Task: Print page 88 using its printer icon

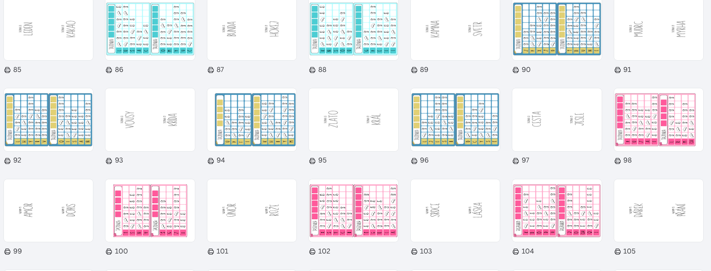Action: point(312,70)
